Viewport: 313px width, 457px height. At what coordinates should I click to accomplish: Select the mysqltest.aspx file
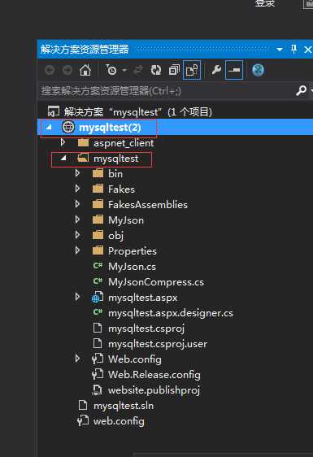pyautogui.click(x=142, y=298)
